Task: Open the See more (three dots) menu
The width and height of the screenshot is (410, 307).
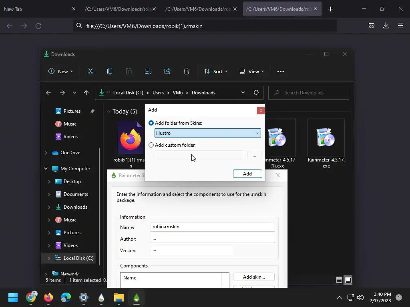Action: [281, 71]
